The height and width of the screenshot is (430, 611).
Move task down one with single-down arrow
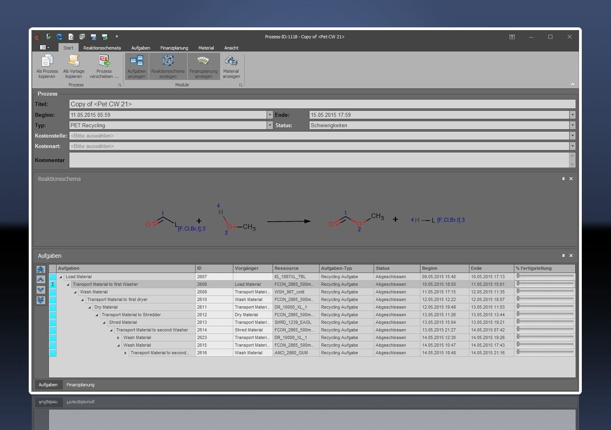41,290
